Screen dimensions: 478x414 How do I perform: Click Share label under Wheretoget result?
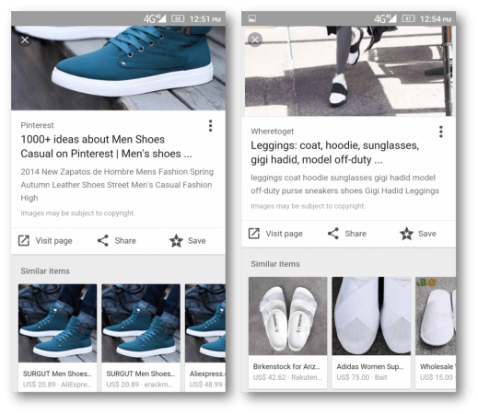[x=356, y=234]
